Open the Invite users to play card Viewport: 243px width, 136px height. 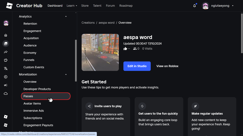coord(106,117)
